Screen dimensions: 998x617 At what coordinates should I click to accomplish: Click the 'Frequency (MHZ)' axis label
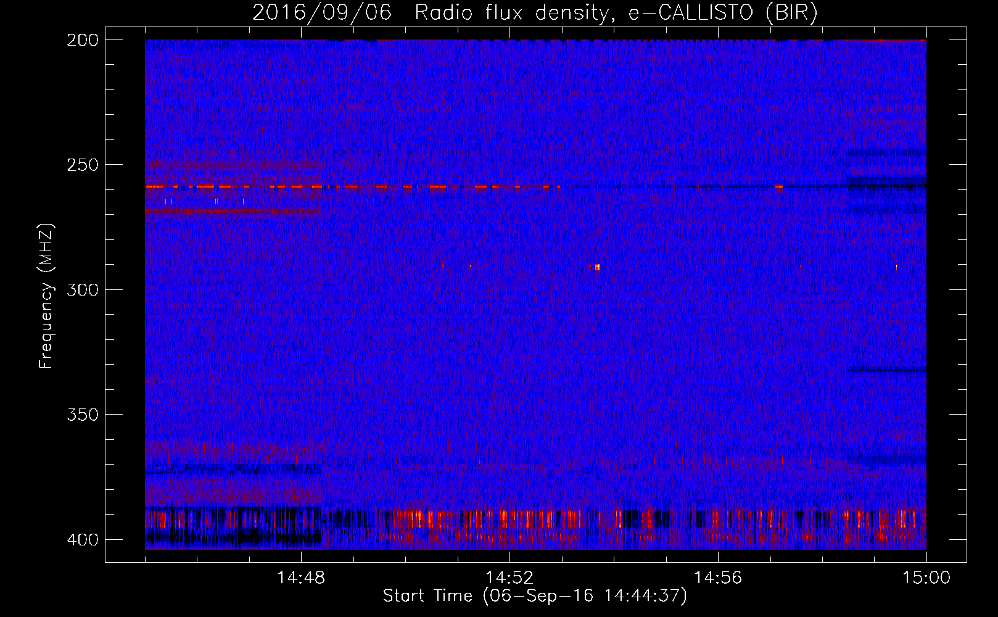pos(46,296)
